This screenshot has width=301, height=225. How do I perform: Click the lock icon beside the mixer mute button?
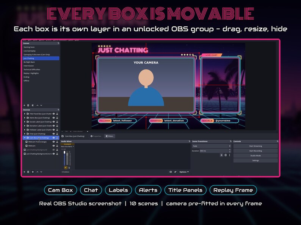tap(69, 168)
